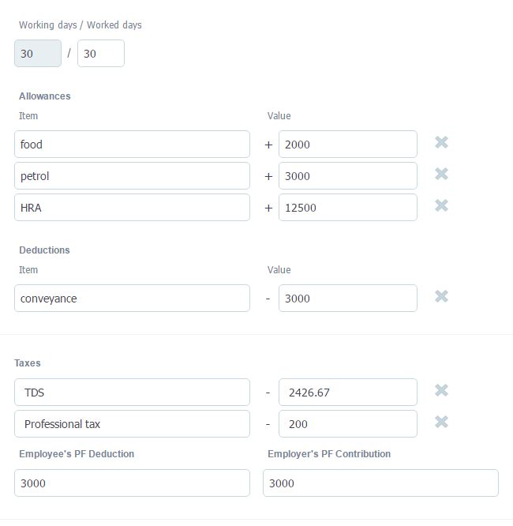Edit the food item name field
Screen dimensions: 513x526
click(132, 145)
